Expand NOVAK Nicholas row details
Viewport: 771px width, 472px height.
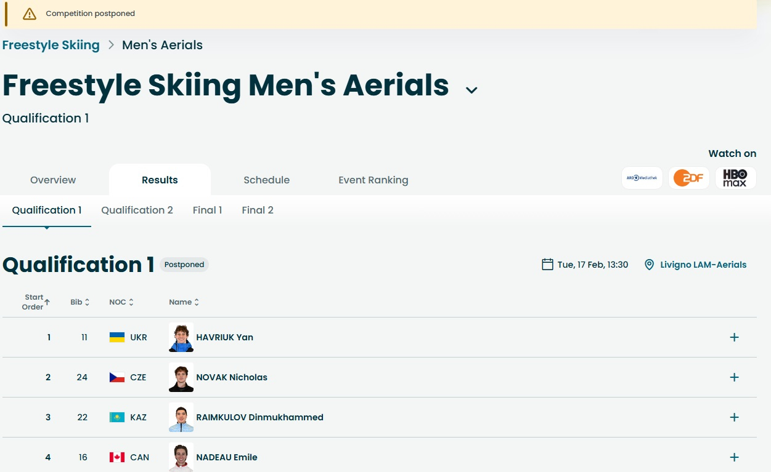click(x=734, y=377)
